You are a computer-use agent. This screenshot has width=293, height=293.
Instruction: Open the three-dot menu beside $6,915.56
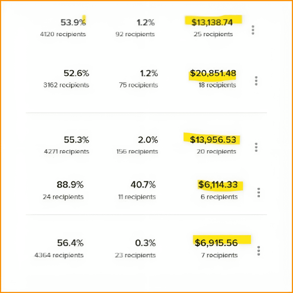coord(259,251)
